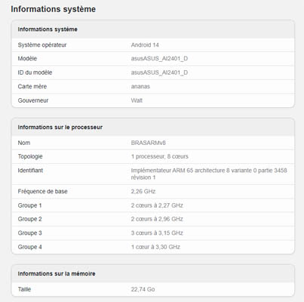Click Groupe 3 value 3 cœurs à 3,15 GHz
Screen dimensions: 304x302
pyautogui.click(x=157, y=233)
